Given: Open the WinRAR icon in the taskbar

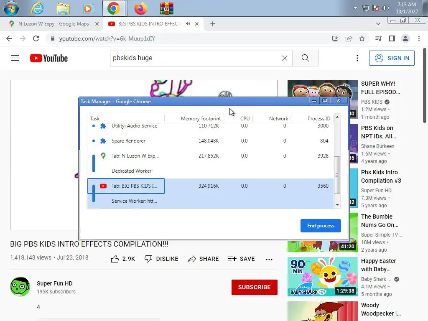Looking at the screenshot, I should coord(166,9).
